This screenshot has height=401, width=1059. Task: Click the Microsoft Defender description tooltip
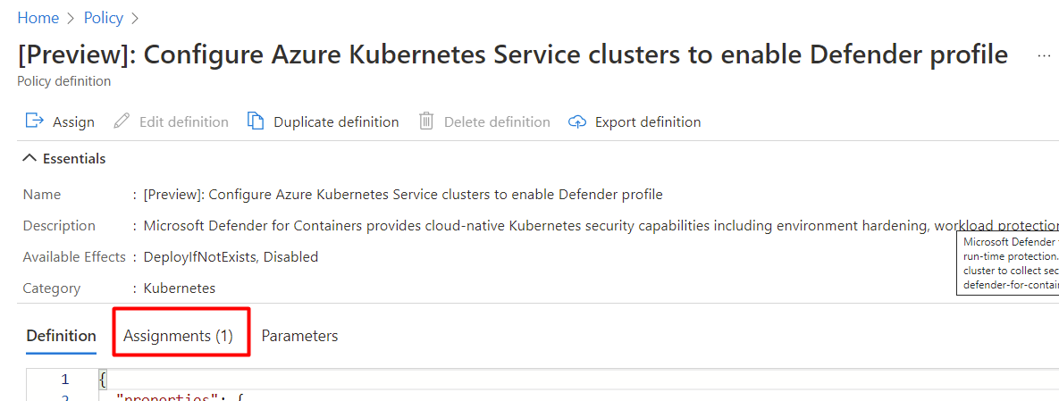(x=1008, y=263)
